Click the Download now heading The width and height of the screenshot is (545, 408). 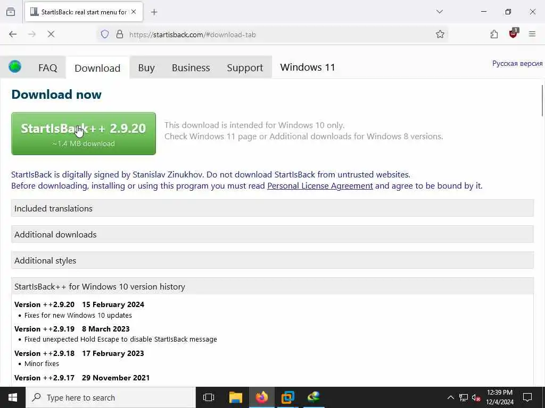coord(56,95)
